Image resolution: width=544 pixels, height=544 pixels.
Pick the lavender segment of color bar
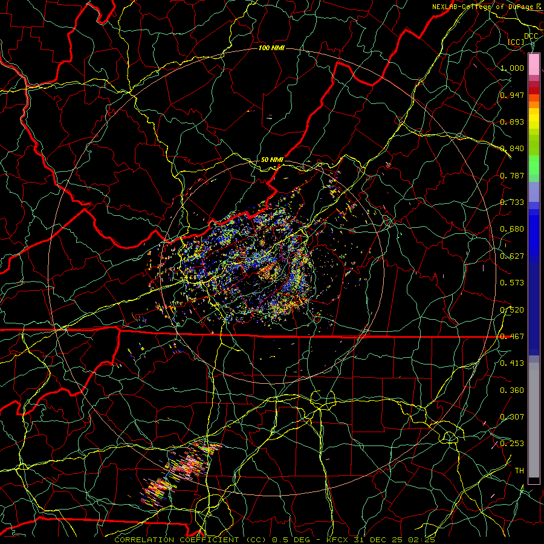point(534,192)
